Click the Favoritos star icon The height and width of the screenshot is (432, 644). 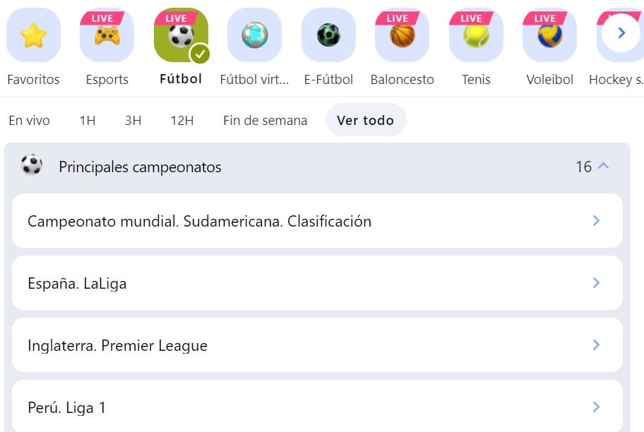pos(33,34)
